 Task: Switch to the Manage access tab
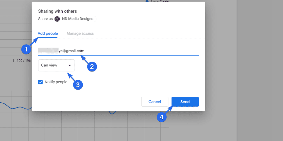[x=80, y=34]
